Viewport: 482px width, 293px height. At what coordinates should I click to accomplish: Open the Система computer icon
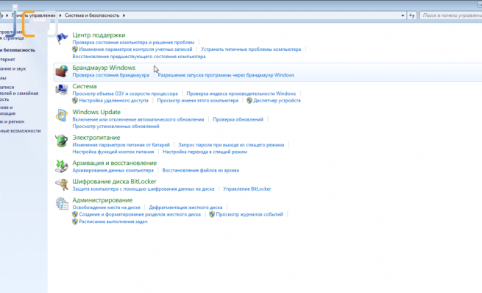pos(62,90)
